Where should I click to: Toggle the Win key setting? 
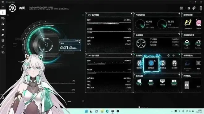click(x=139, y=82)
